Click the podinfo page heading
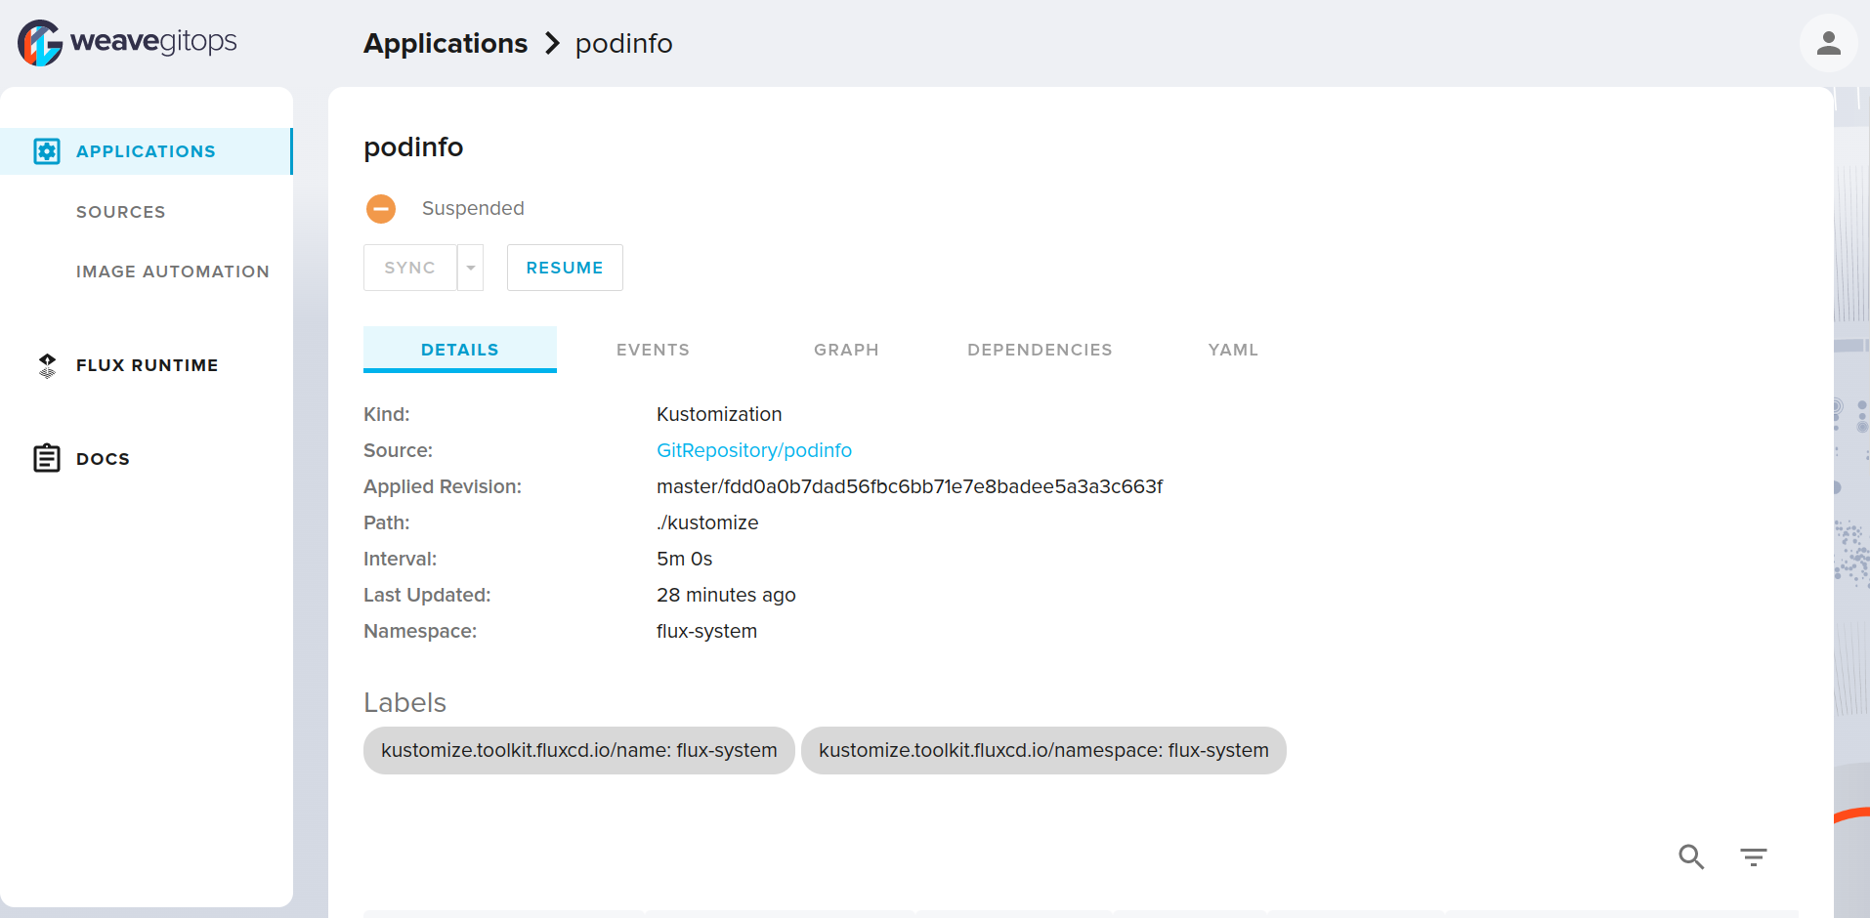Image resolution: width=1870 pixels, height=918 pixels. click(x=413, y=147)
